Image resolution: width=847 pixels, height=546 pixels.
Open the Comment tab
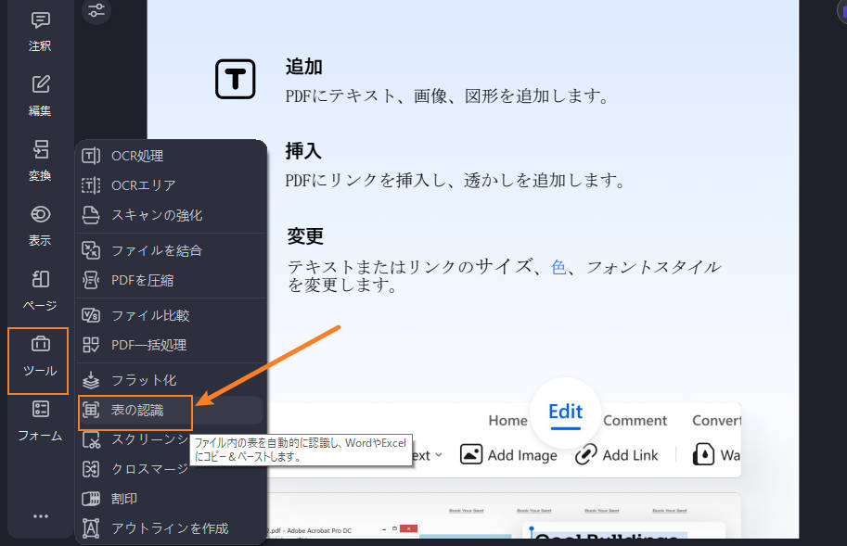pyautogui.click(x=635, y=420)
